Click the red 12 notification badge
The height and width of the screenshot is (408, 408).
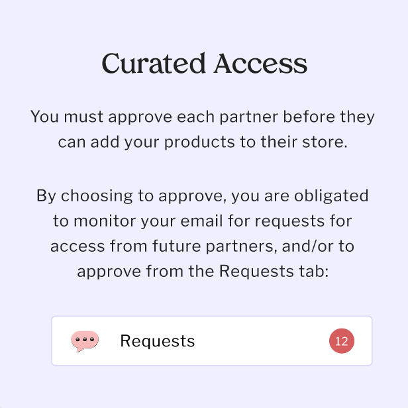pos(342,341)
